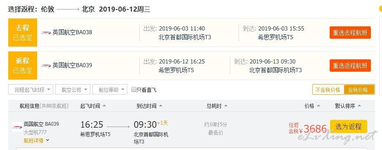Sort flights by price arrow
This screenshot has width=382, height=150.
[x=318, y=106]
